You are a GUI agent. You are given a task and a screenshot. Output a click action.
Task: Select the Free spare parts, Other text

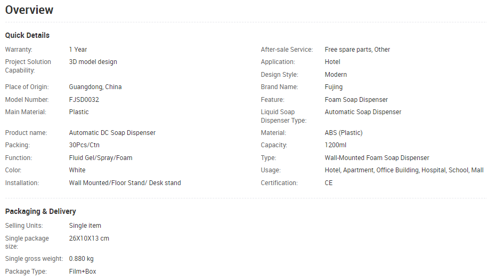tap(357, 50)
